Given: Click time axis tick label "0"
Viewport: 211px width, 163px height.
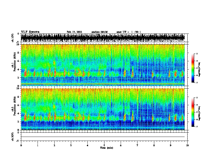Looking at the screenshot, I should click(21, 145).
